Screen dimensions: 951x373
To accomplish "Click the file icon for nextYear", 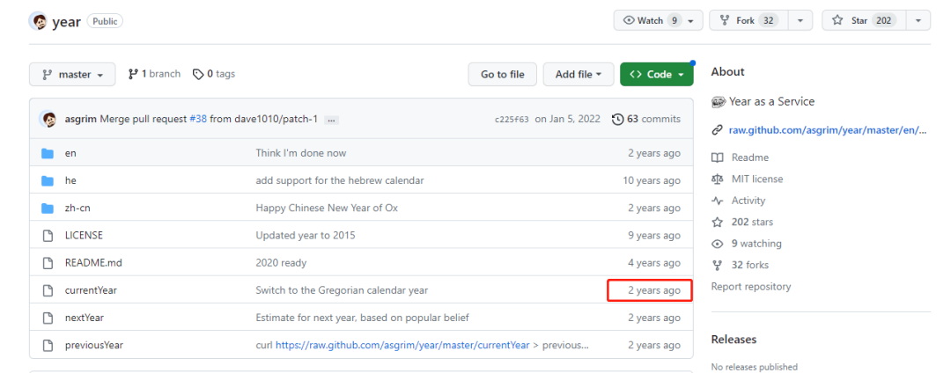I will click(x=48, y=318).
